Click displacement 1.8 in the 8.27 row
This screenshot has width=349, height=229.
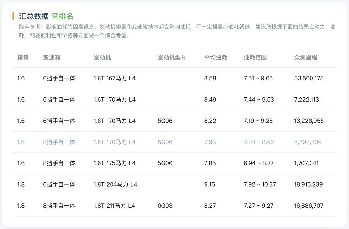click(21, 206)
